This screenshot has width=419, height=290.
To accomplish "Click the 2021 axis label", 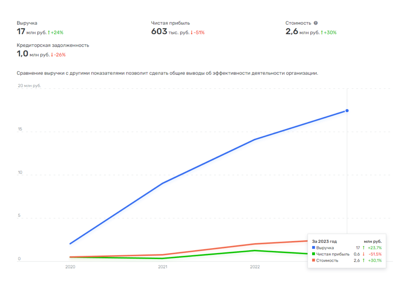I will (163, 267).
